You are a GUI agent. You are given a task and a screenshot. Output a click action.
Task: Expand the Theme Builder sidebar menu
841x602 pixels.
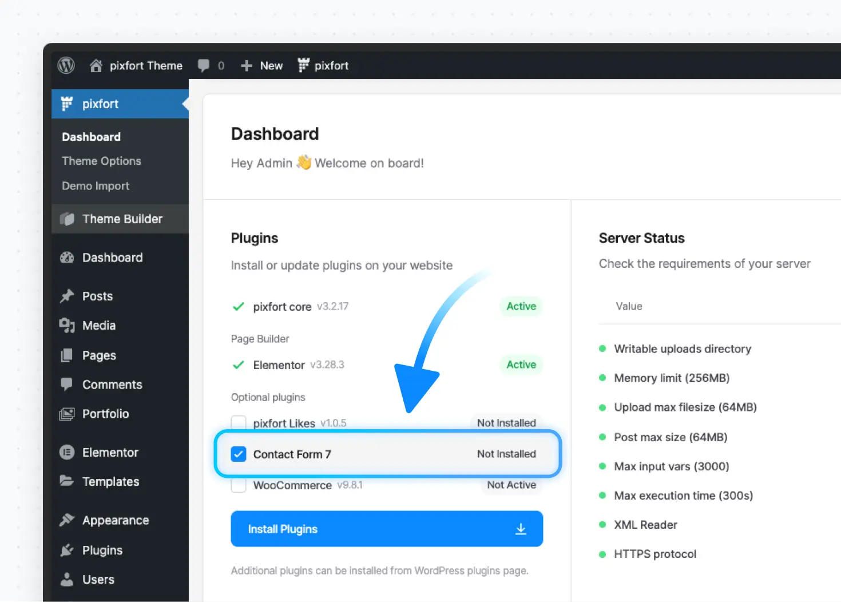pos(122,219)
